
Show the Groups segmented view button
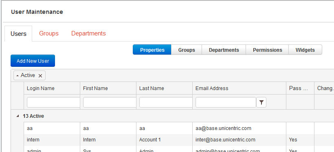point(187,50)
